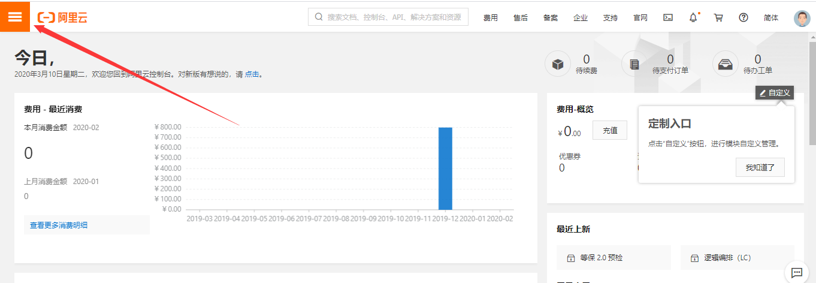Click the 最近上新 heading
The height and width of the screenshot is (283, 816).
click(573, 229)
